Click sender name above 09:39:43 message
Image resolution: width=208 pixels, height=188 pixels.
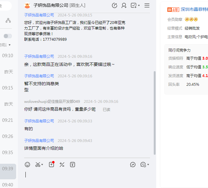click(39, 141)
